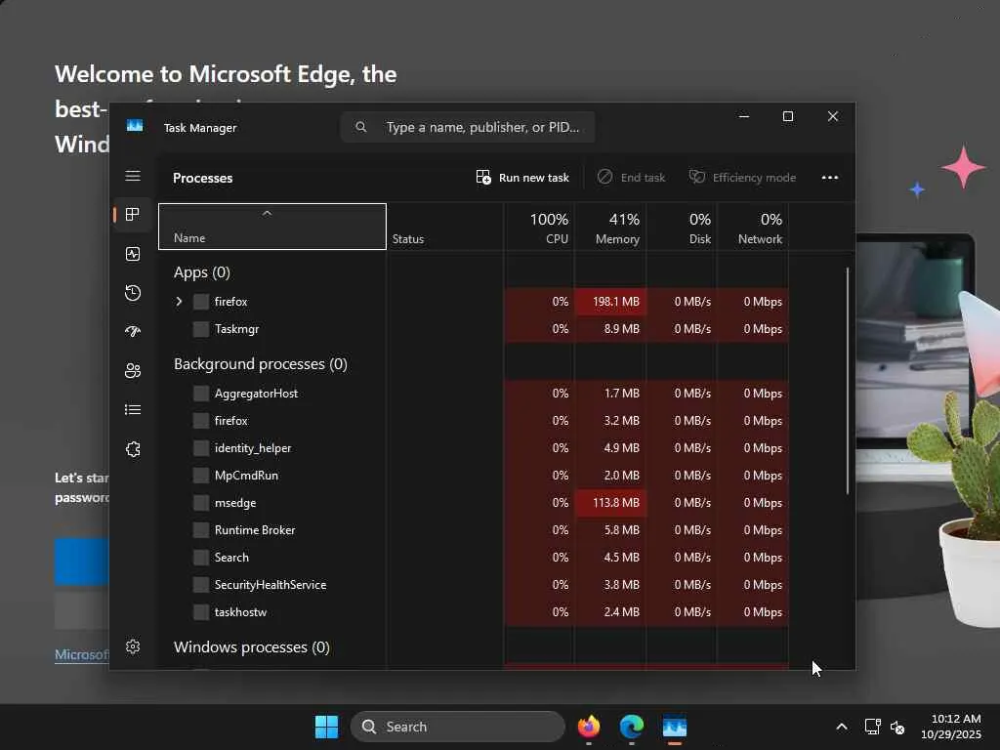
Task: Click the network status tray icon
Action: [x=872, y=727]
